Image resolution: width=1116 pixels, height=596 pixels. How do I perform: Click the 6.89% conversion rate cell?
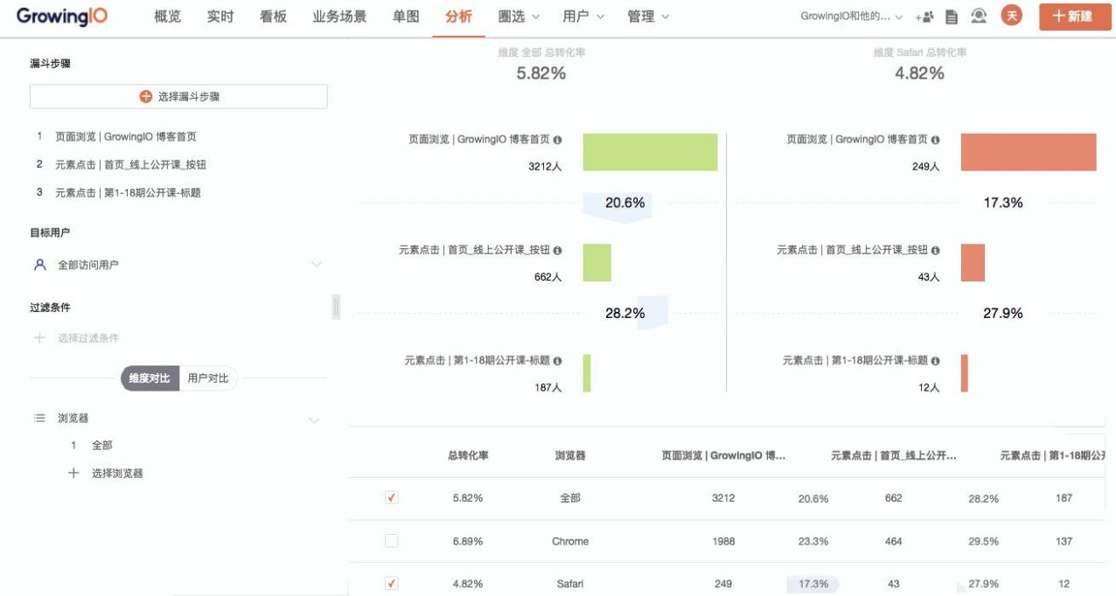(468, 542)
